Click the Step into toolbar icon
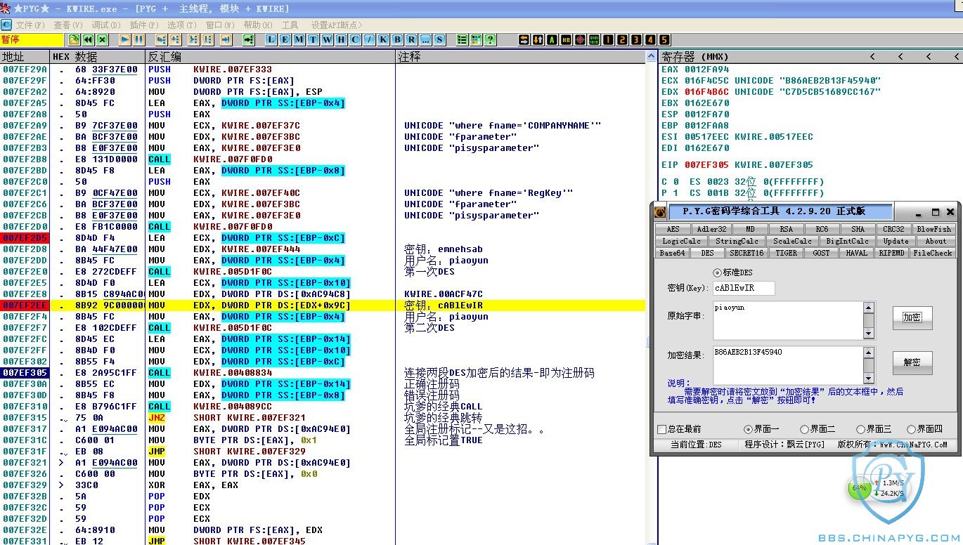Image resolution: width=963 pixels, height=545 pixels. pyautogui.click(x=161, y=40)
